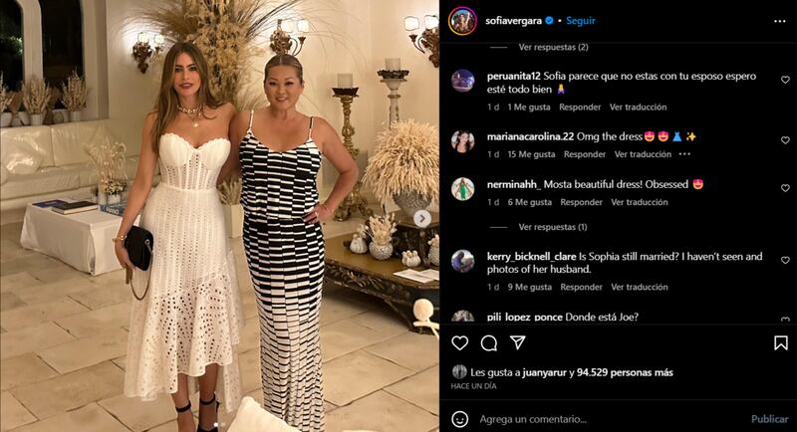797x432 pixels.
Task: Focus the Agrega un comentario field
Action: click(610, 419)
